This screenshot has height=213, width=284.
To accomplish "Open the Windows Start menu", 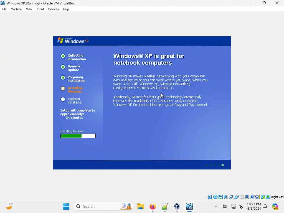I will click(66, 206).
